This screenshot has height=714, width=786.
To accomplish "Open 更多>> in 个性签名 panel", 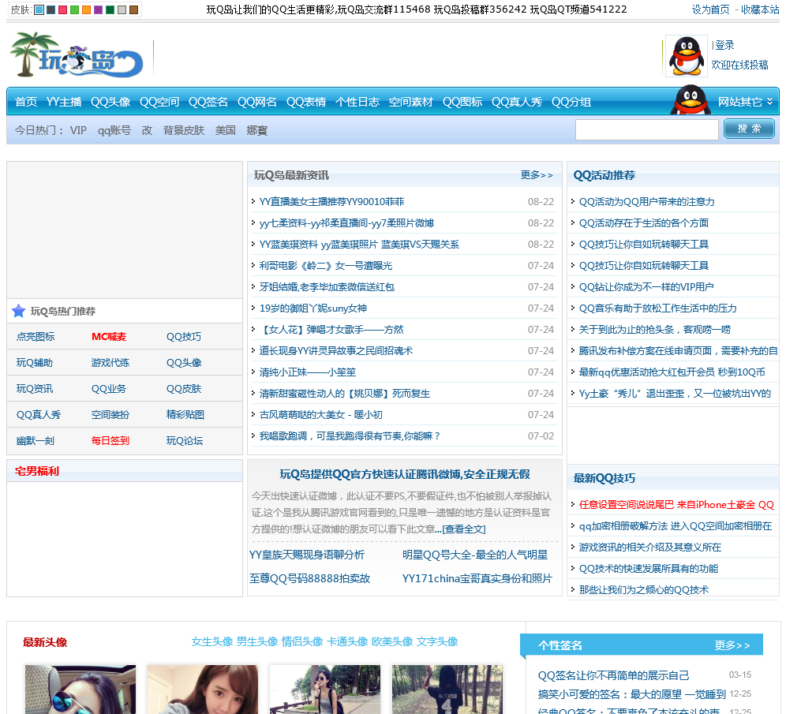I will (732, 645).
